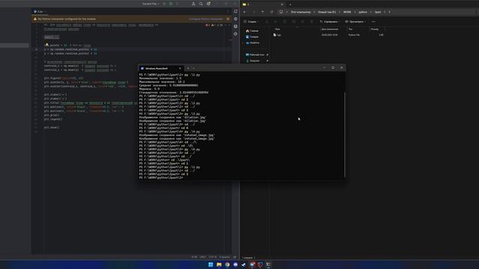Open the Windows Start menu

click(x=210, y=265)
